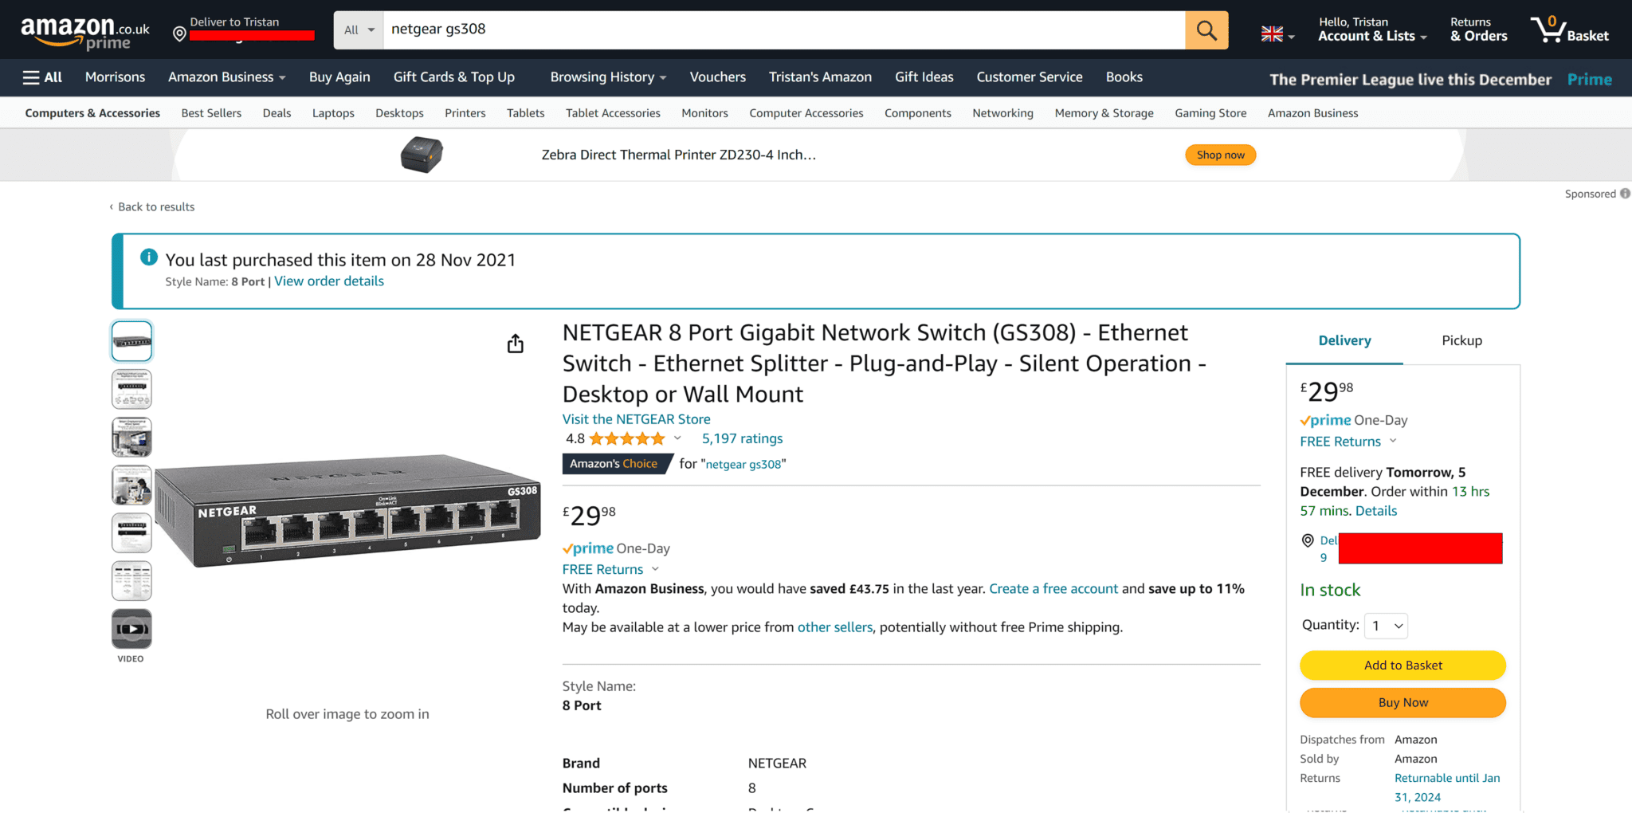
Task: Expand the 4.8 star rating dropdown
Action: [x=677, y=438]
